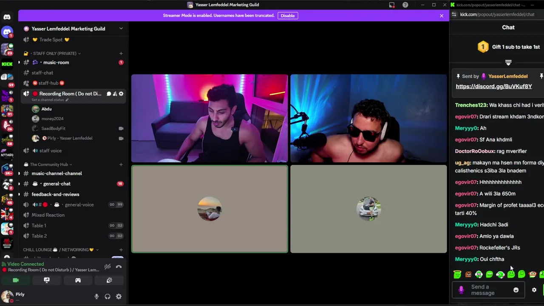Open Discord user settings gear
Viewport: 544px width, 306px height.
pos(119,297)
